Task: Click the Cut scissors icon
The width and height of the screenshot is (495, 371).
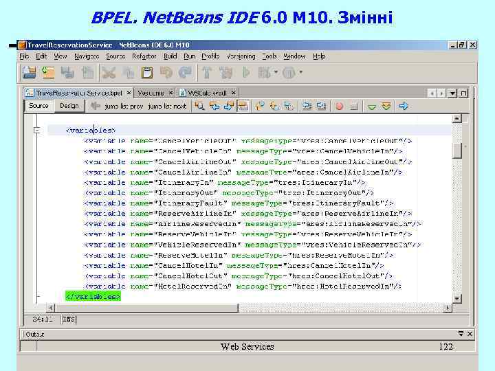Action: (109, 73)
